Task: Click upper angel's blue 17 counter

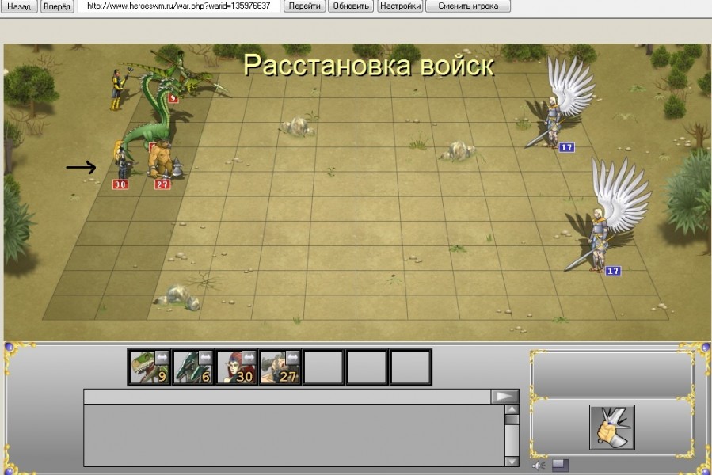Action: pos(566,147)
